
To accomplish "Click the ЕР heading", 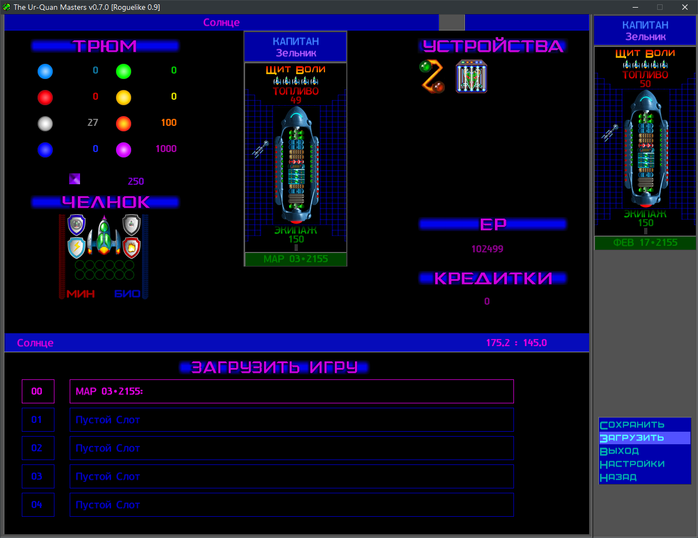I will 493,224.
